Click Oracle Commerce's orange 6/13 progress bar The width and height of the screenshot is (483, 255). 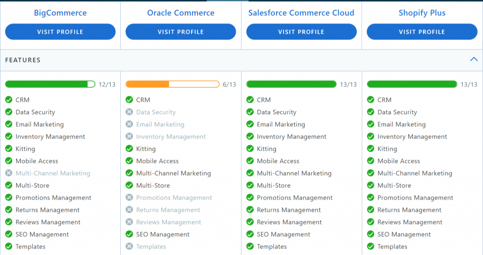click(x=173, y=84)
